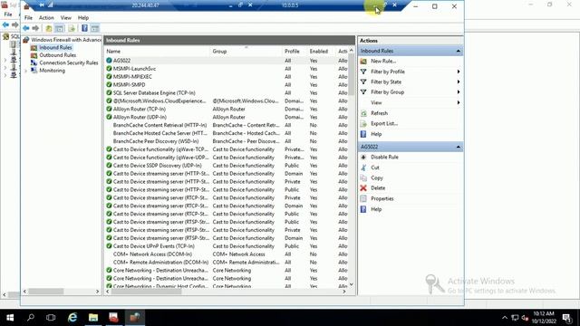Launch Internet Explorer from taskbar
The width and height of the screenshot is (580, 326).
(72, 318)
